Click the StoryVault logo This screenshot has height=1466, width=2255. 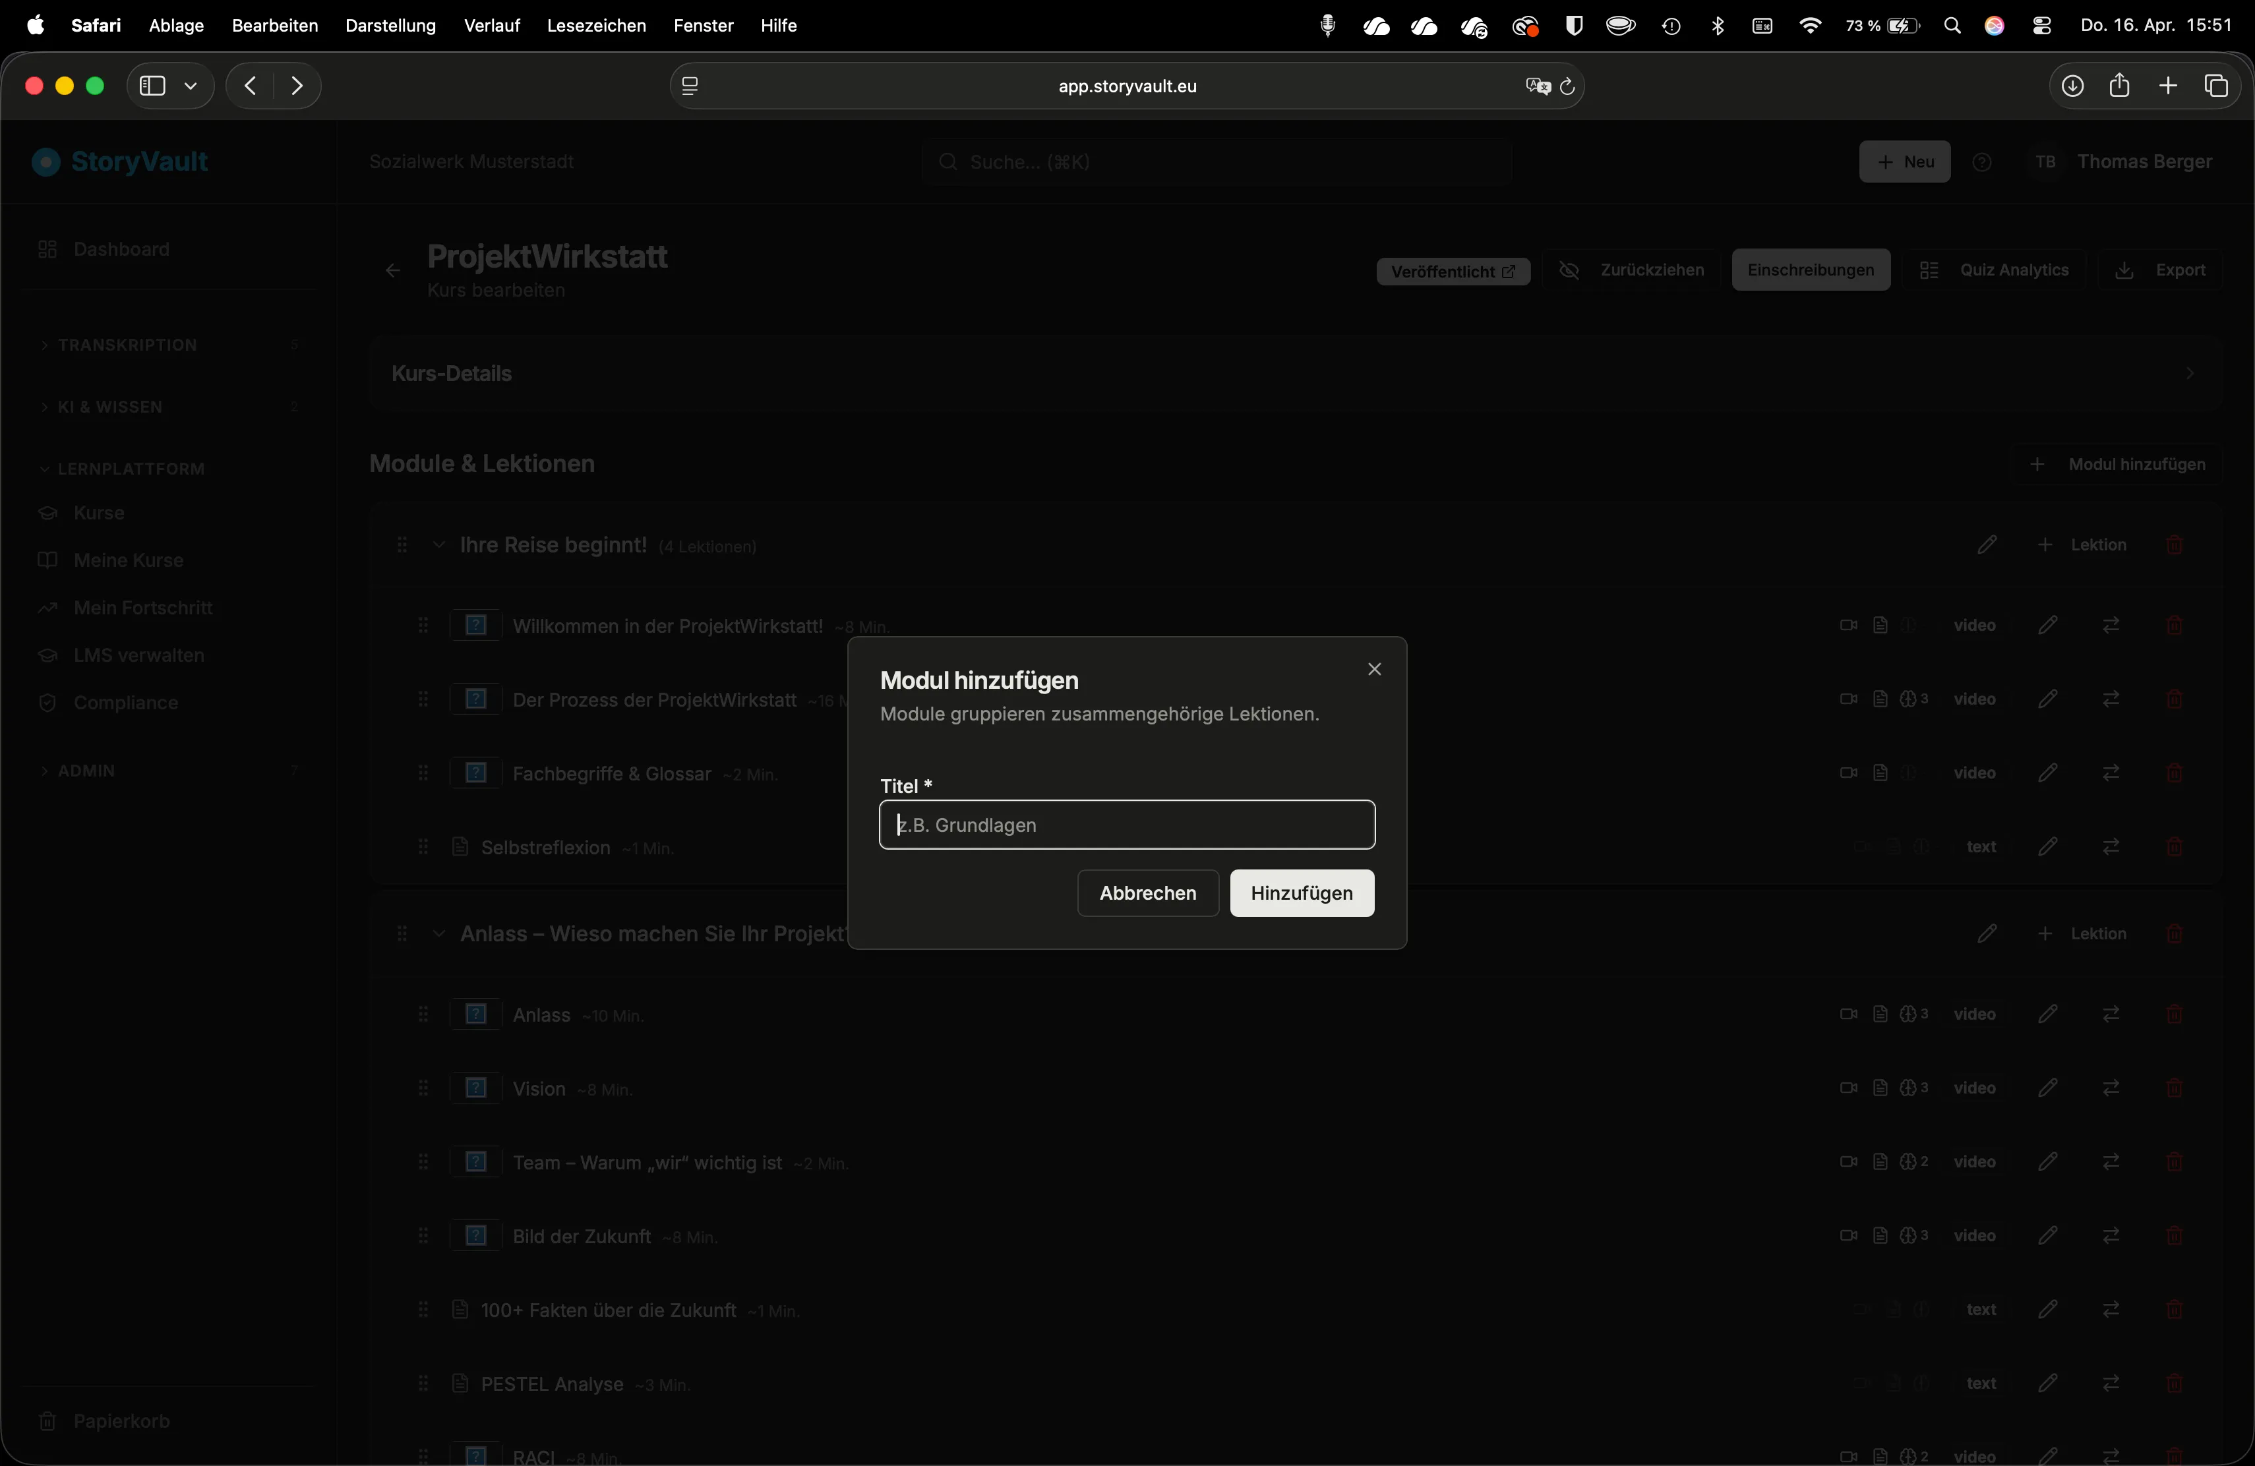click(x=120, y=162)
